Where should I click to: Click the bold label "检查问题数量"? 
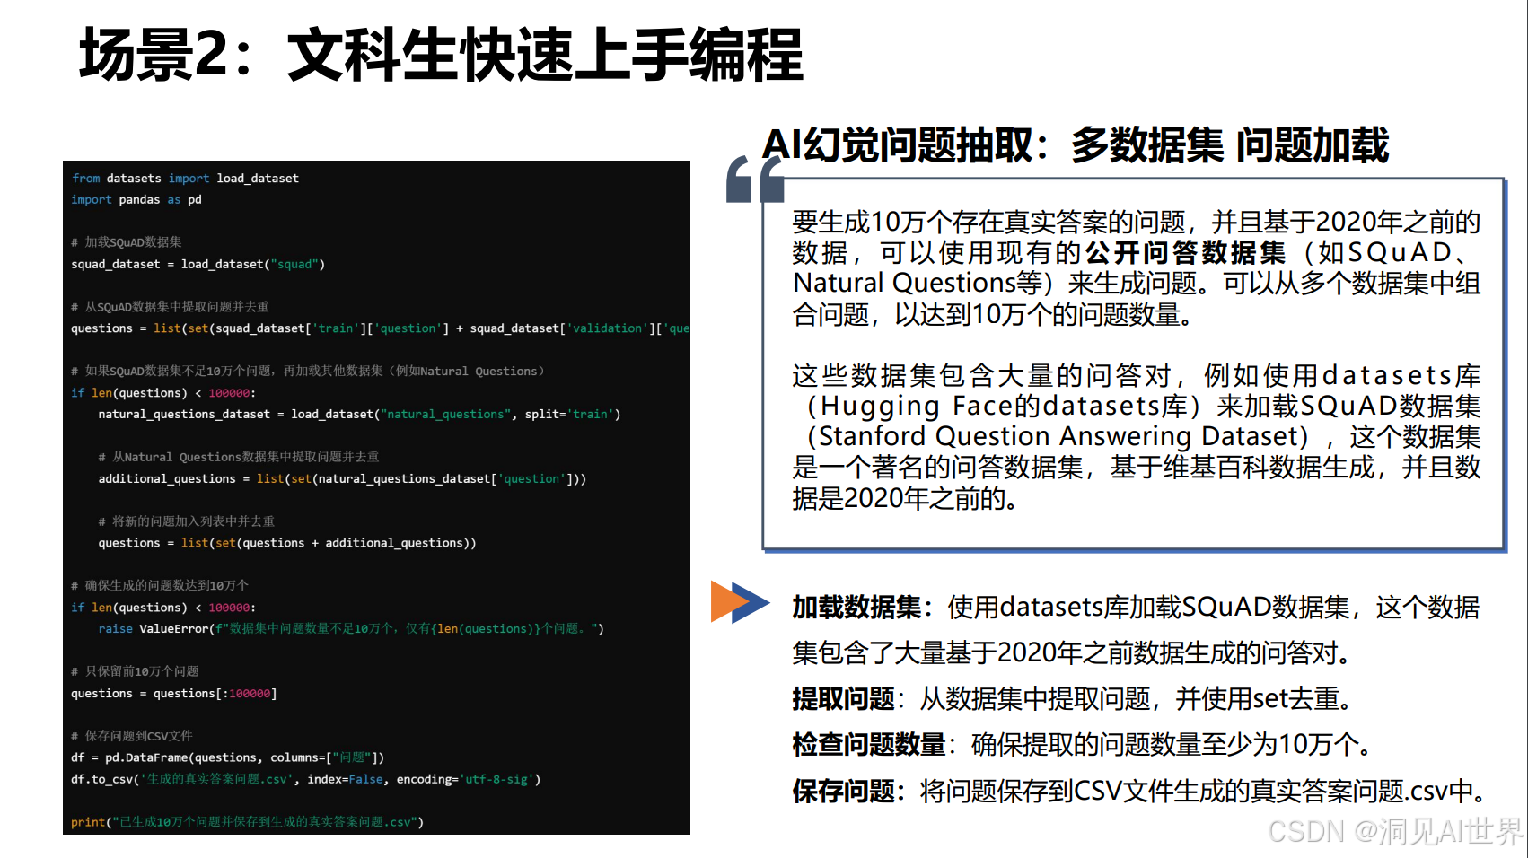point(869,745)
